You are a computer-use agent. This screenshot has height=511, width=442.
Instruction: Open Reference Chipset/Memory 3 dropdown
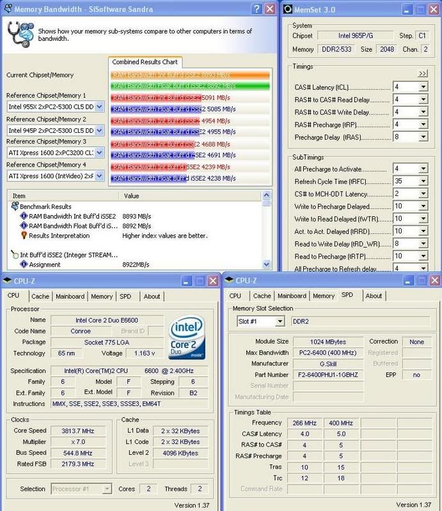100,153
